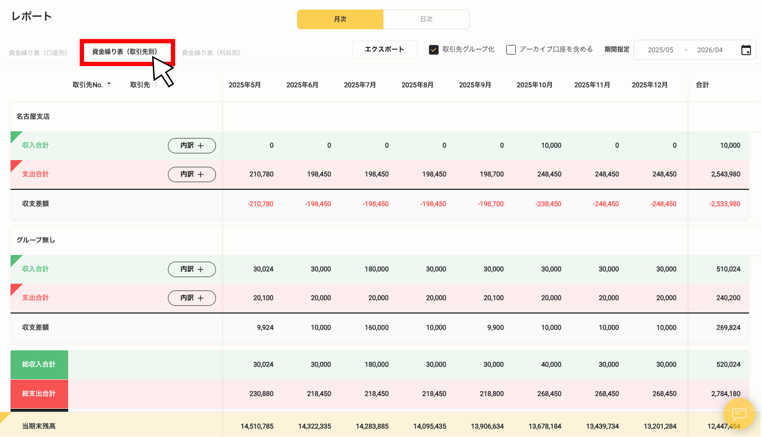The height and width of the screenshot is (437, 762).
Task: Sort by 取引先No. column using sort arrow
Action: (x=109, y=84)
